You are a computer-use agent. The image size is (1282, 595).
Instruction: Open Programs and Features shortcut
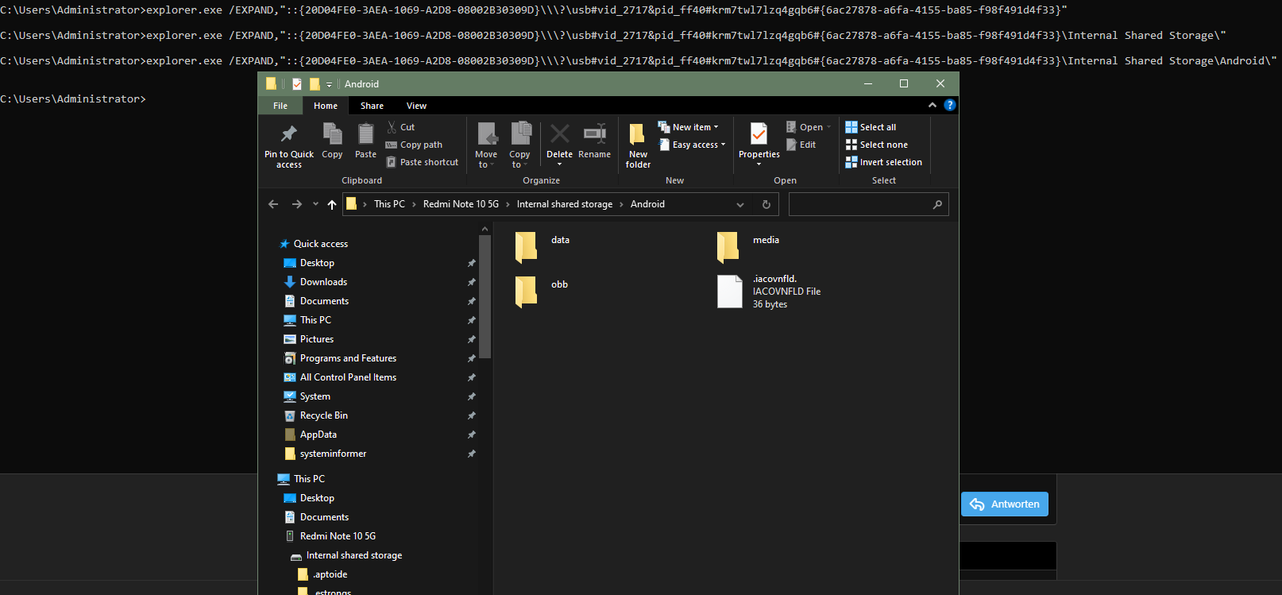(348, 358)
